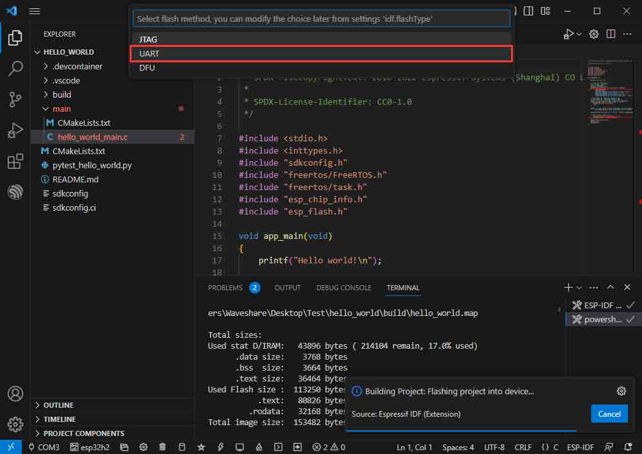Screen dimensions: 642x454
Task: Click the split editor icon in editor toolbar
Action: (x=611, y=34)
